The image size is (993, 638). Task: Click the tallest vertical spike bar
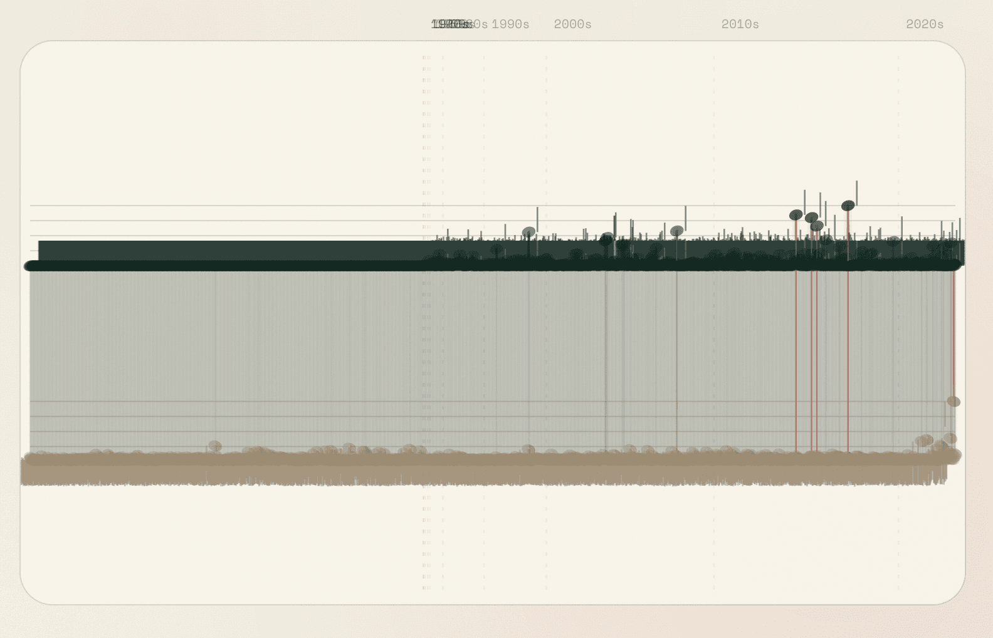pyautogui.click(x=856, y=193)
